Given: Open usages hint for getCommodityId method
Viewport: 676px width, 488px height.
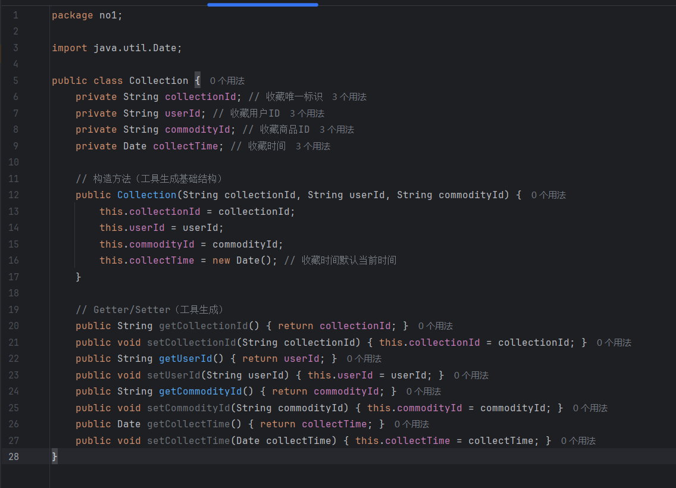Looking at the screenshot, I should click(424, 392).
